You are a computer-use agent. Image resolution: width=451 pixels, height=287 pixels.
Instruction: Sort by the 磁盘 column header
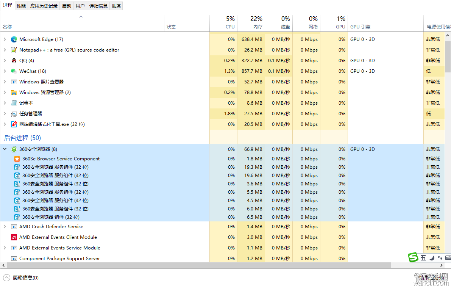[279, 23]
